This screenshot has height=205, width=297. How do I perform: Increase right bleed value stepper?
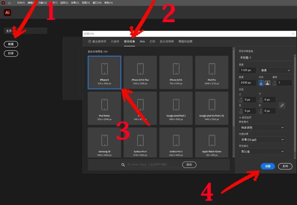click(x=261, y=110)
